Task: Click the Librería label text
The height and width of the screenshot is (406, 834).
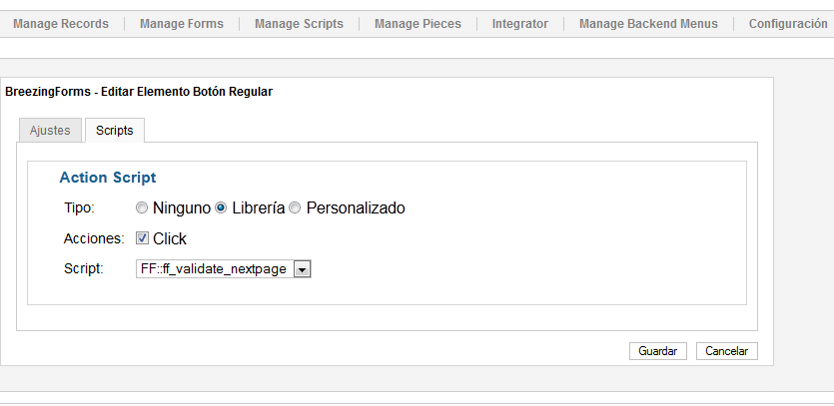Action: click(259, 207)
